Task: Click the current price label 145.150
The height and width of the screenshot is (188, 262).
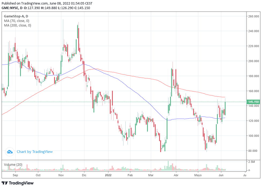Action: (253, 102)
